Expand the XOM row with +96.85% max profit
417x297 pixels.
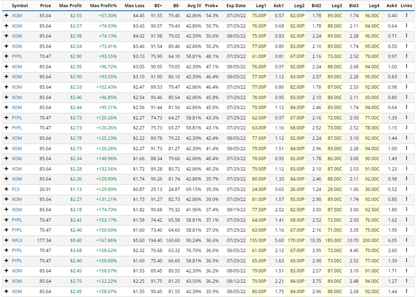click(x=6, y=97)
